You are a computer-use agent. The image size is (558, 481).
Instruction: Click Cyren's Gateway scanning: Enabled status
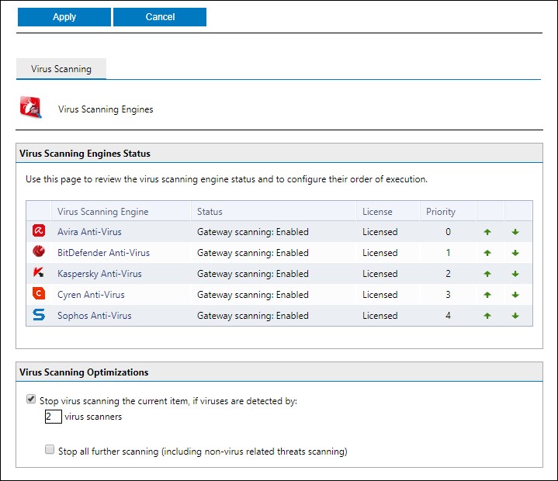tap(253, 295)
